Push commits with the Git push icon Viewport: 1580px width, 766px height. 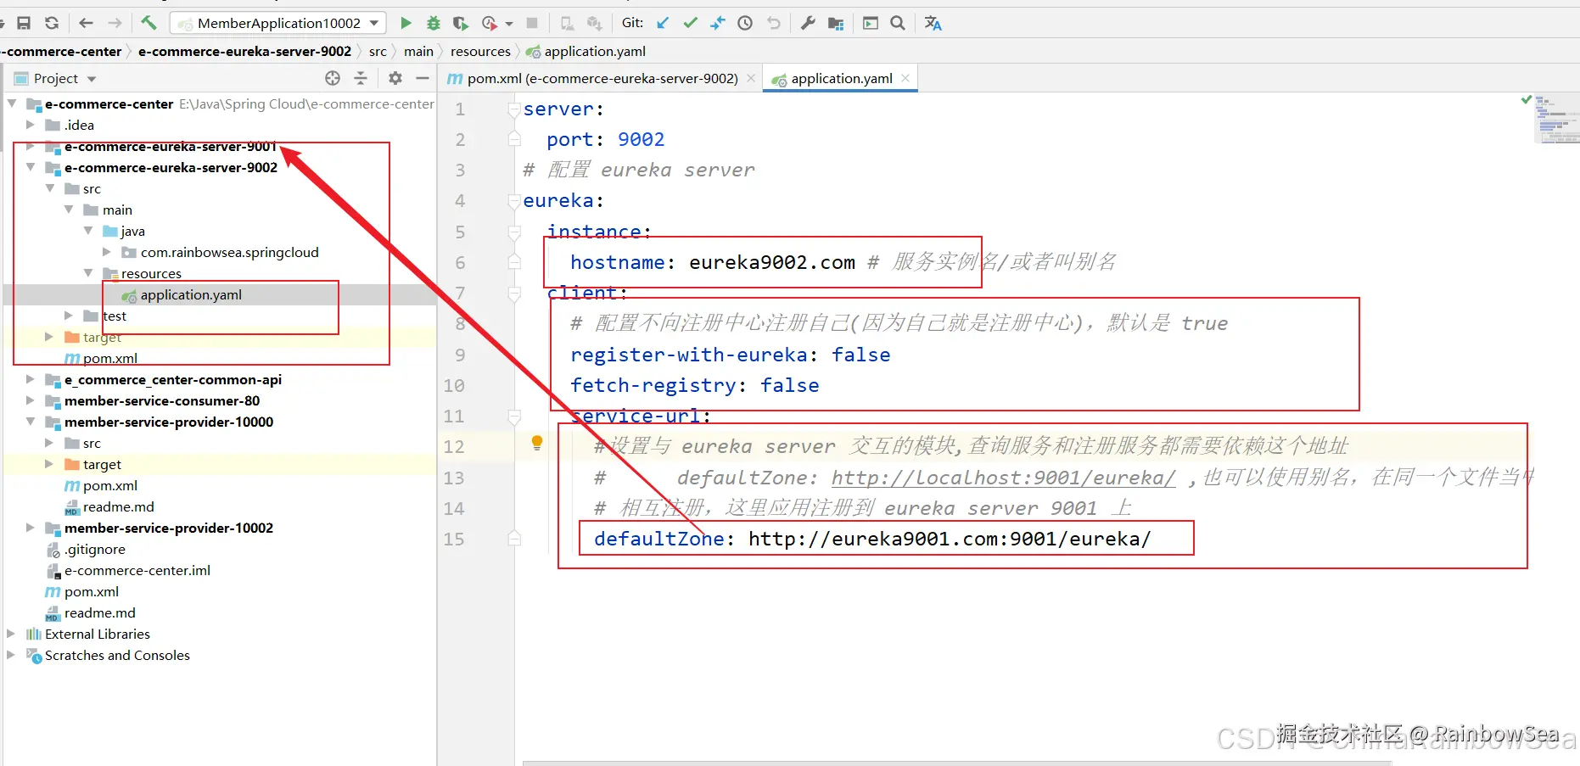[x=718, y=23]
